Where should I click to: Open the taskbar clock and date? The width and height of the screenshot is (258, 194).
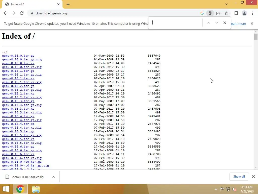click(247, 189)
